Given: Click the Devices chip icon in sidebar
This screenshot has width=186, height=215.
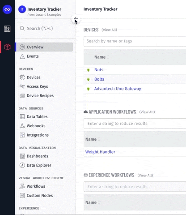Looking at the screenshot, I should click(22, 77).
